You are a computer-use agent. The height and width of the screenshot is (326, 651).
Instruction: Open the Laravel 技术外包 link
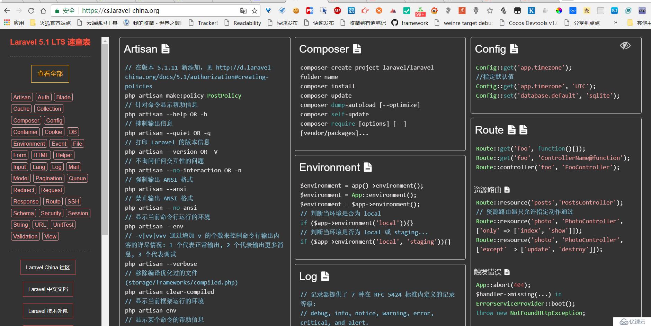coord(48,311)
